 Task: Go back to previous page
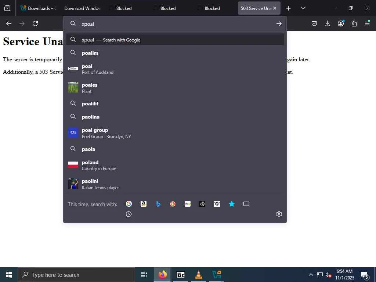point(9,23)
